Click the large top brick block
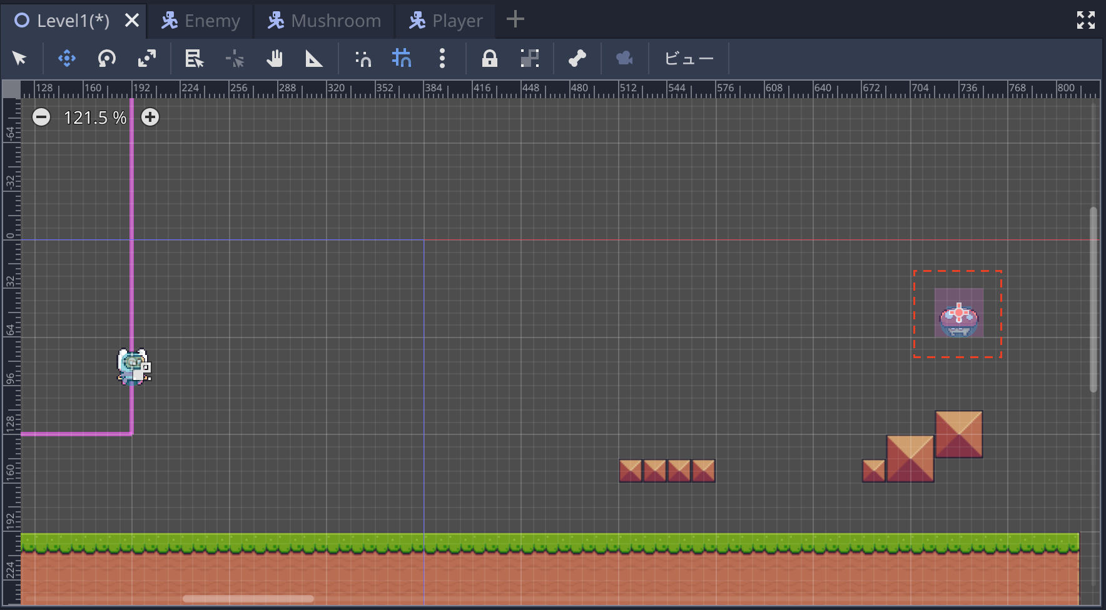Viewport: 1106px width, 610px height. click(959, 434)
